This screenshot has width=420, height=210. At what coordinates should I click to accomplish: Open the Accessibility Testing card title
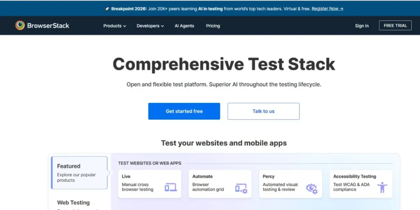[355, 176]
